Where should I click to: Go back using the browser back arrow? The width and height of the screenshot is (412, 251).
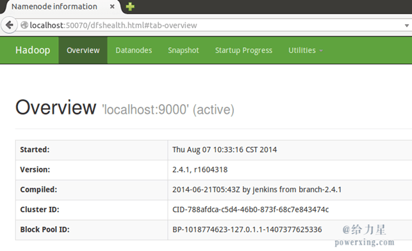pyautogui.click(x=10, y=25)
